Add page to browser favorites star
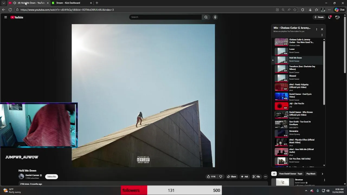 (x=295, y=10)
